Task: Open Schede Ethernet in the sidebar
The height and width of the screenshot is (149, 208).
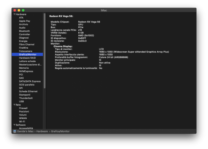Action: click(28, 91)
